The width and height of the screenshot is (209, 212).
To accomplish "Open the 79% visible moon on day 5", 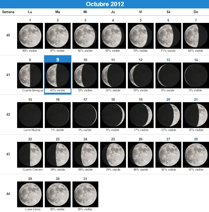I will [x=141, y=36].
